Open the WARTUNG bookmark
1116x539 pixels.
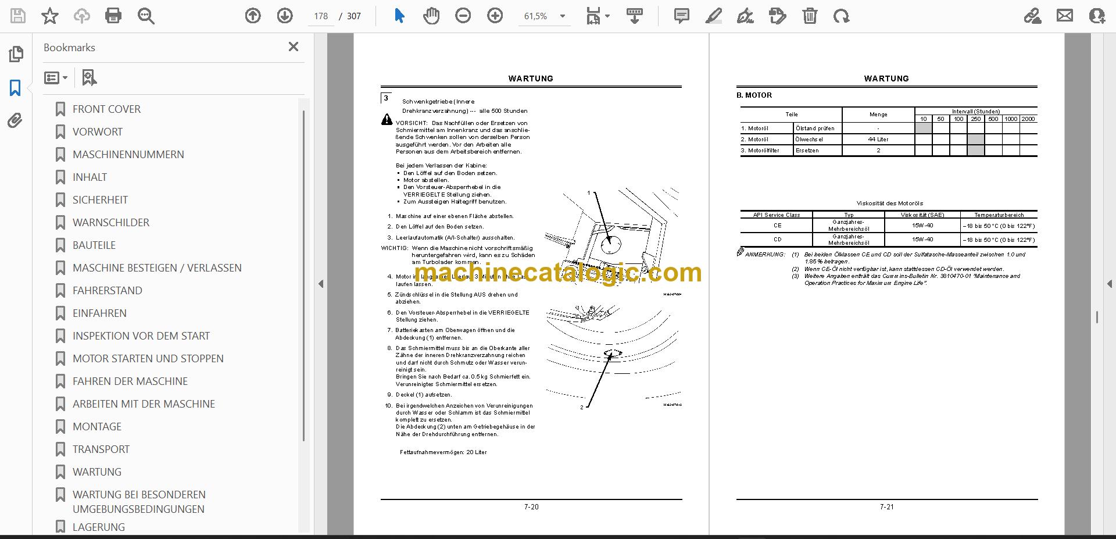[97, 472]
